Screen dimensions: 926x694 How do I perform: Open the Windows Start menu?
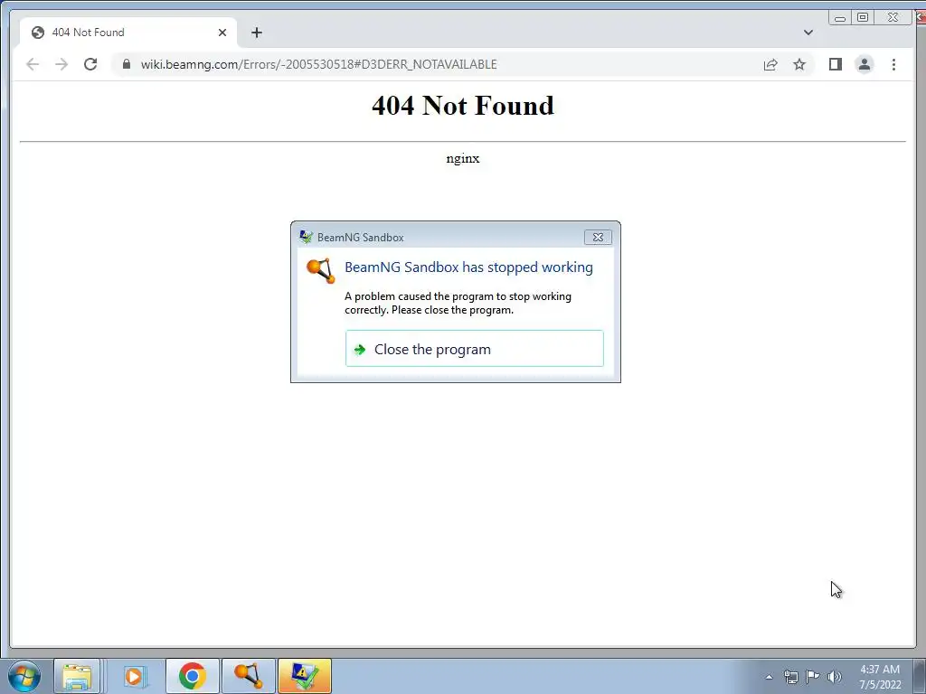point(24,676)
